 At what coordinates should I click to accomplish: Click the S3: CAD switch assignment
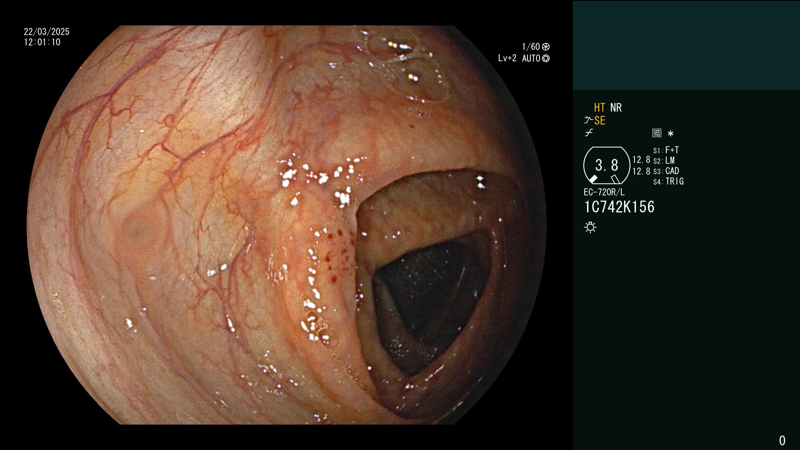pos(666,171)
